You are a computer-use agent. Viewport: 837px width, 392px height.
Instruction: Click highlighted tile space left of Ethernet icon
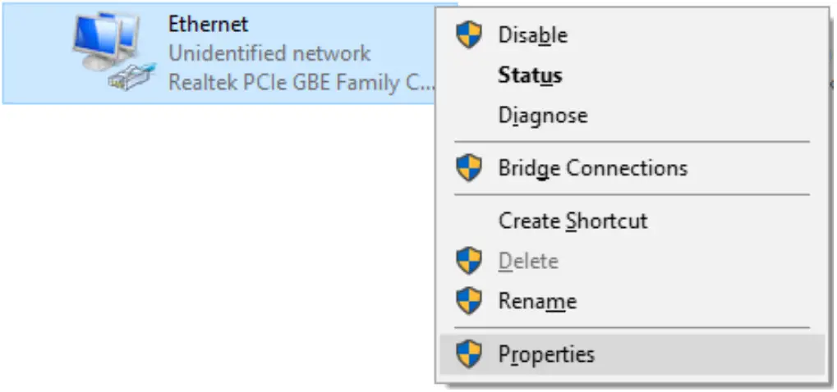click(x=33, y=53)
